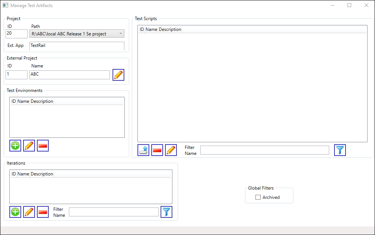Add a new Iteration
375x235 pixels.
click(x=15, y=212)
